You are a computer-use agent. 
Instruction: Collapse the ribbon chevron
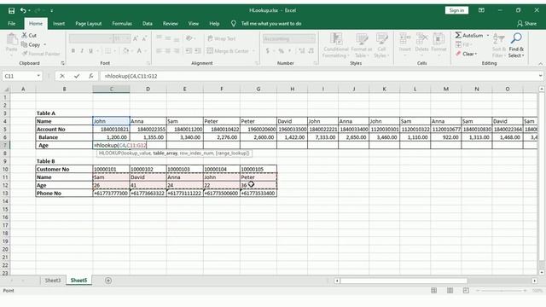(x=540, y=64)
